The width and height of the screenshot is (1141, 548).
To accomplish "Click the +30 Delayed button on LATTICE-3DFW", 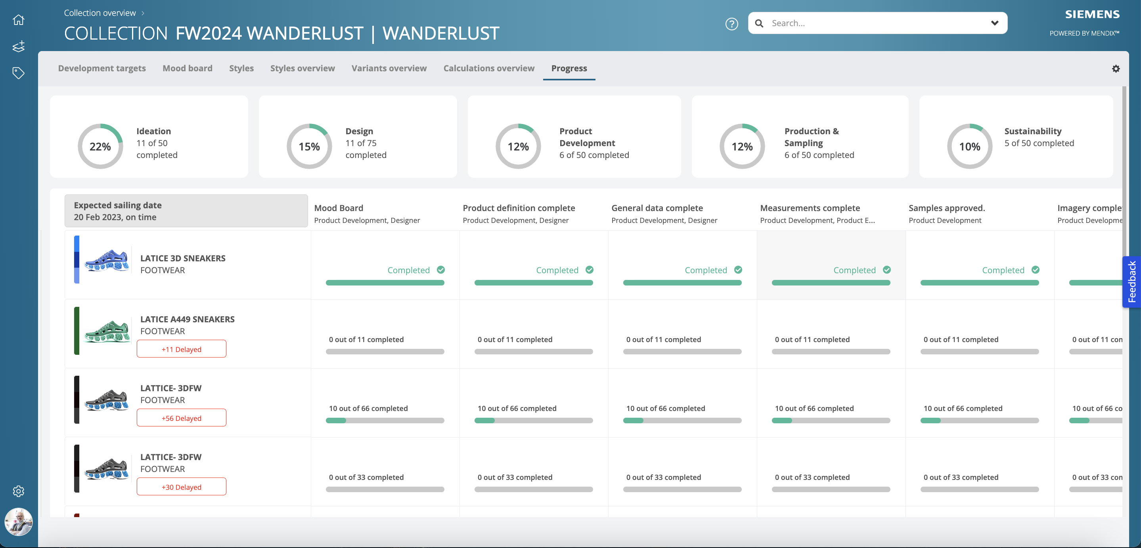I will pyautogui.click(x=181, y=486).
